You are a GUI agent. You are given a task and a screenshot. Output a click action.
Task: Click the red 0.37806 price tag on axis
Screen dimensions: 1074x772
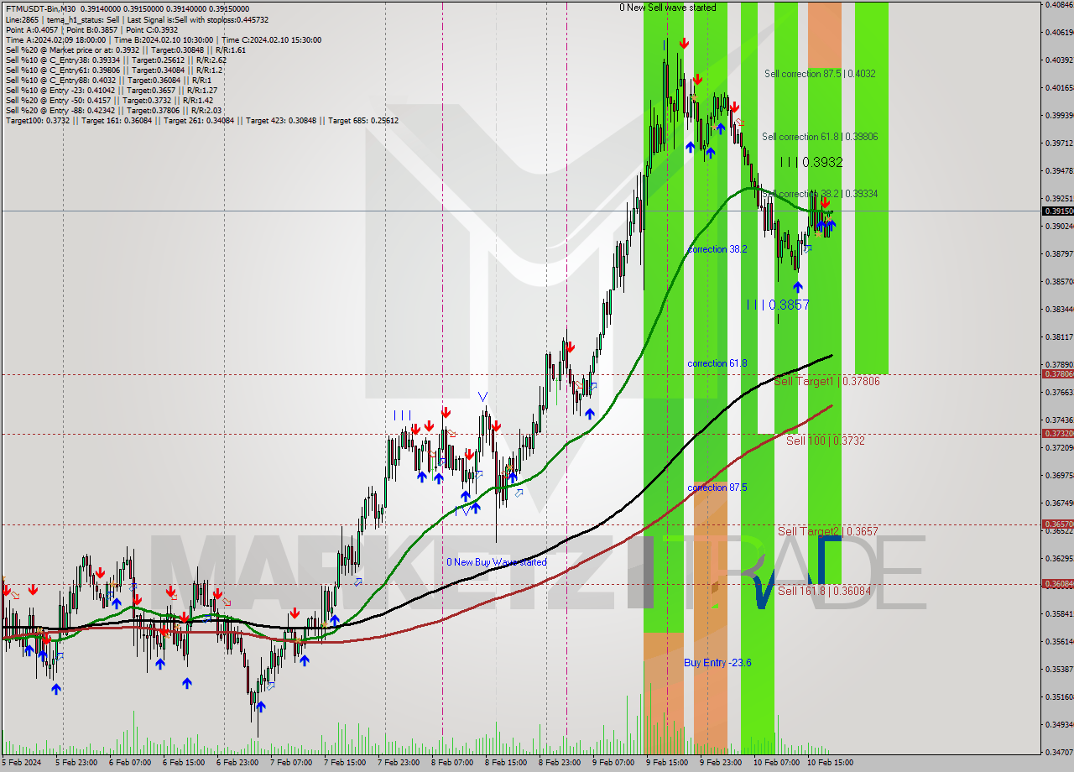click(1057, 374)
